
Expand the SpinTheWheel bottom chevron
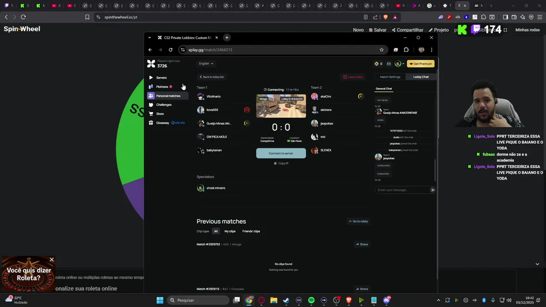pyautogui.click(x=537, y=264)
